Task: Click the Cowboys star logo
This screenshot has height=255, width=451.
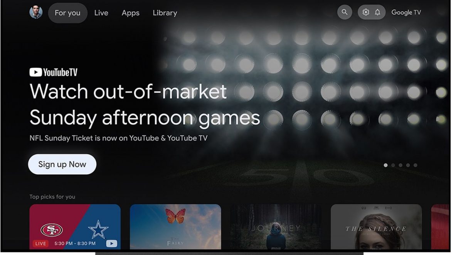Action: point(98,230)
